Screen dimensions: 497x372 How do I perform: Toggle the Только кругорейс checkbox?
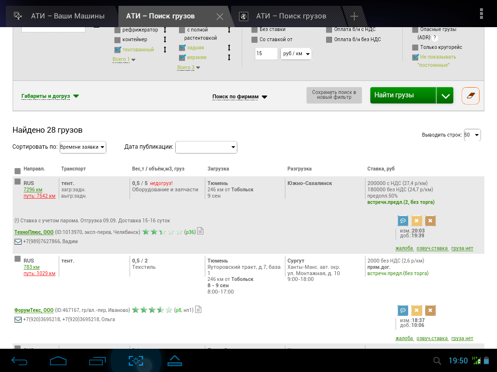[x=415, y=47]
